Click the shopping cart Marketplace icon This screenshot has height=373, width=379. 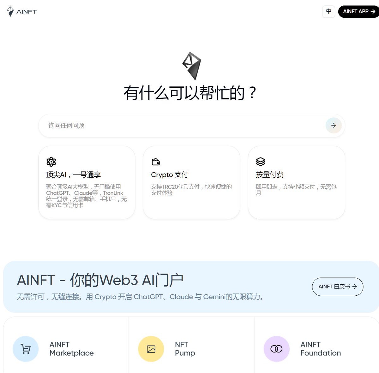click(26, 349)
